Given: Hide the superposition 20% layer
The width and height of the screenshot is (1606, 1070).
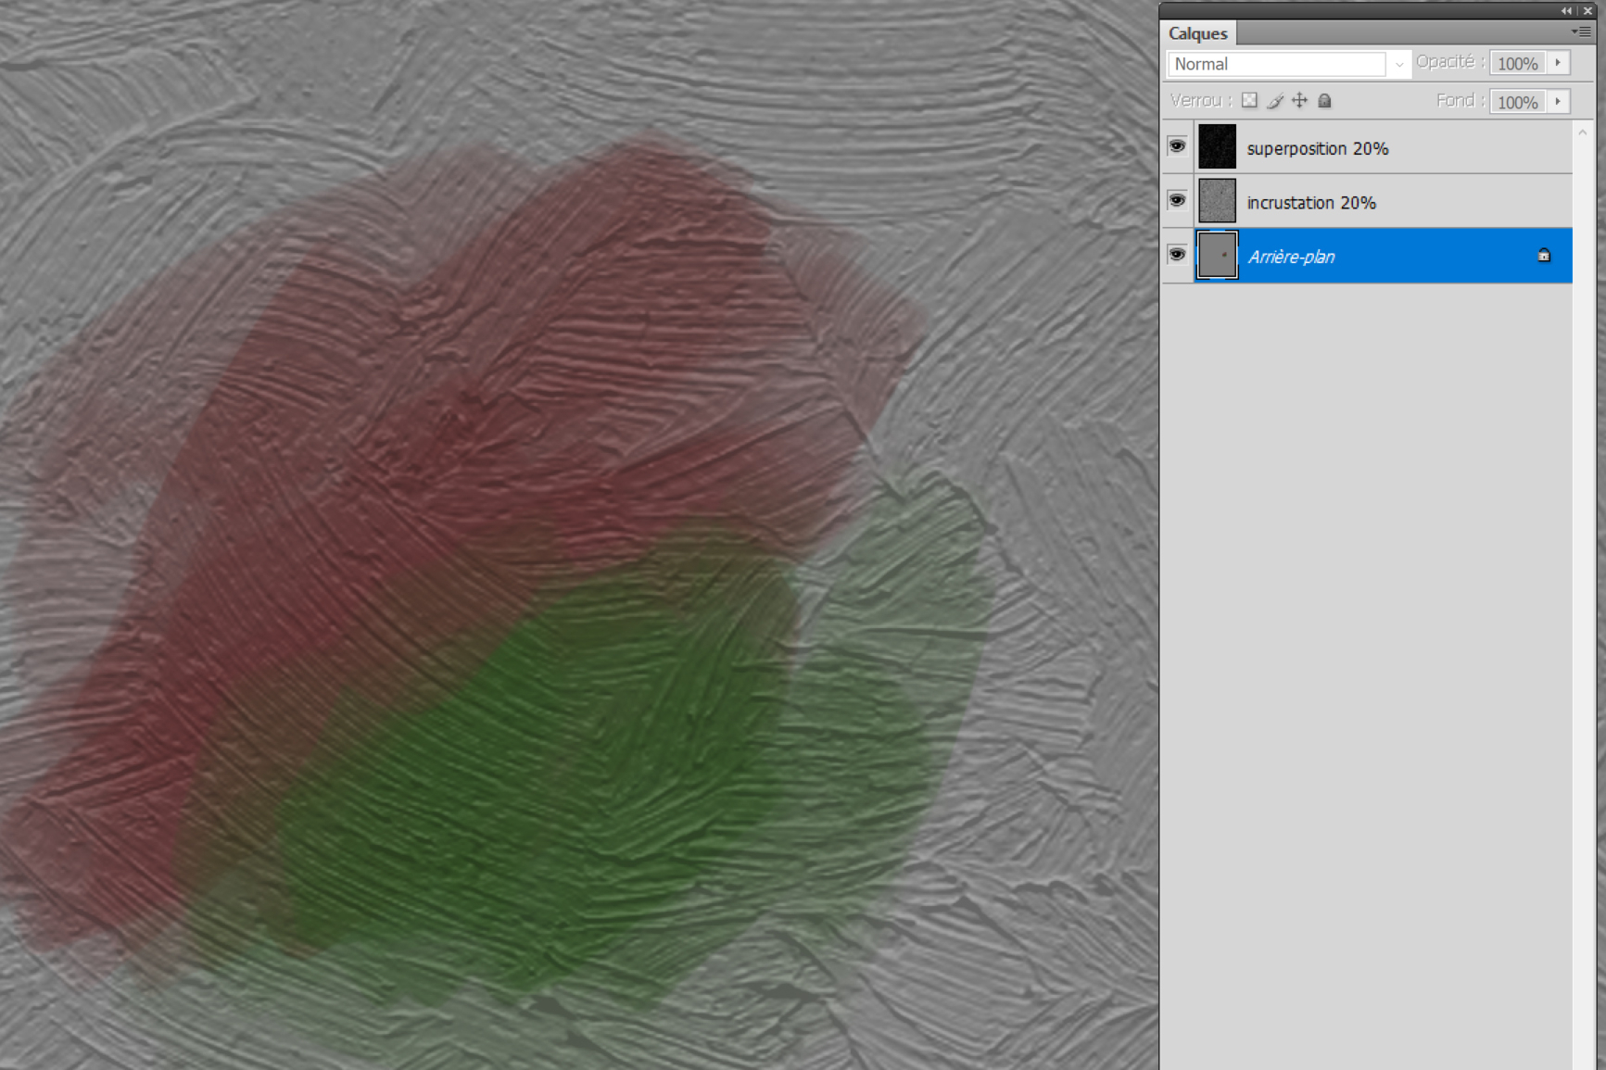Looking at the screenshot, I should 1177,145.
